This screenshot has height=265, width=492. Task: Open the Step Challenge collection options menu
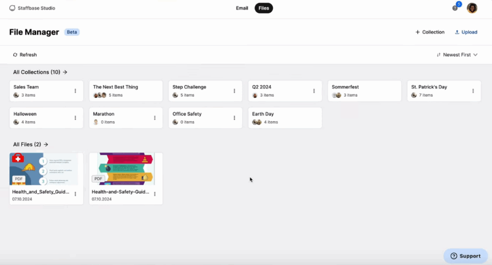[x=234, y=91]
